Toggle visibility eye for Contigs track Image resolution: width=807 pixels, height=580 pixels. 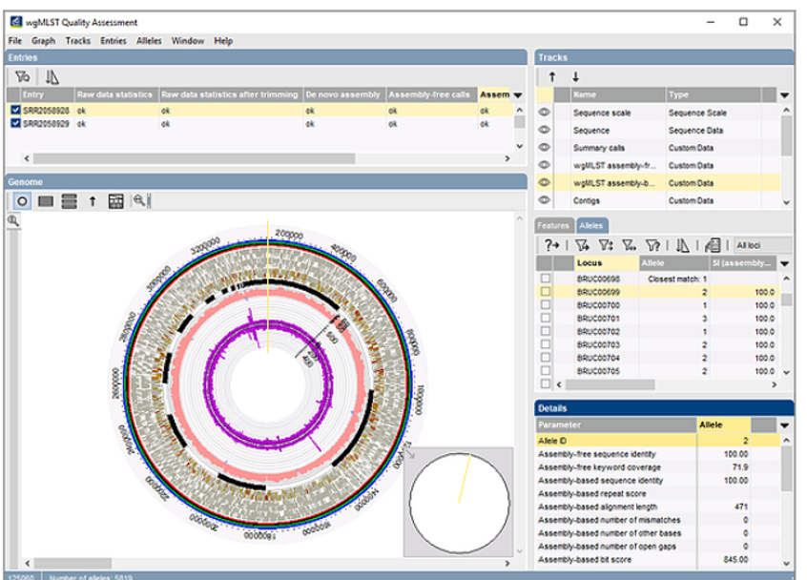point(544,199)
